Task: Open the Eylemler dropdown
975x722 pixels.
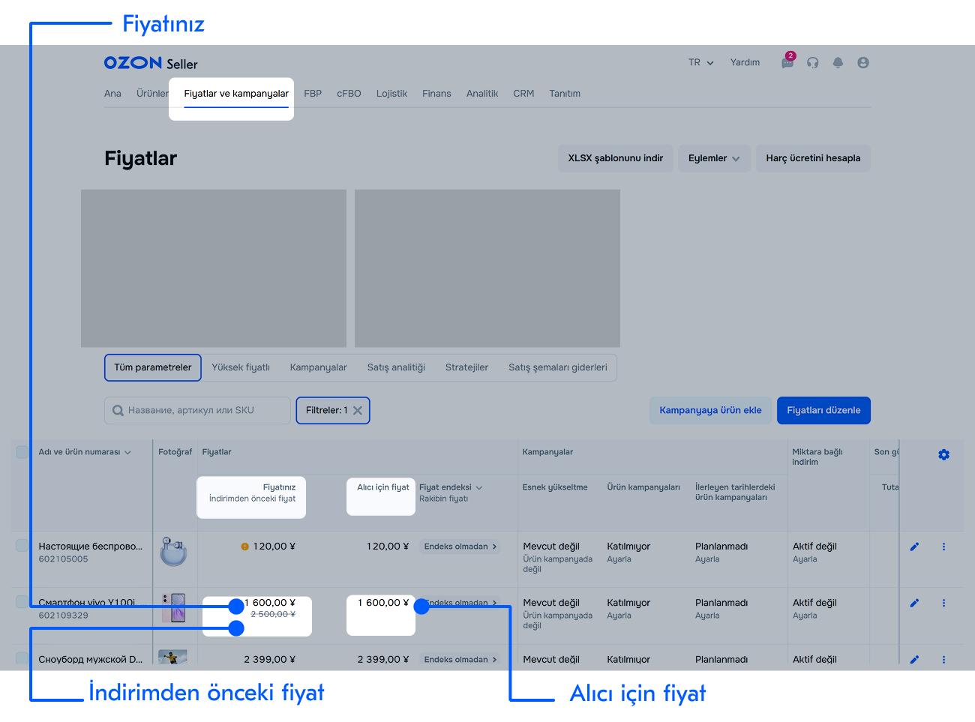Action: point(714,158)
